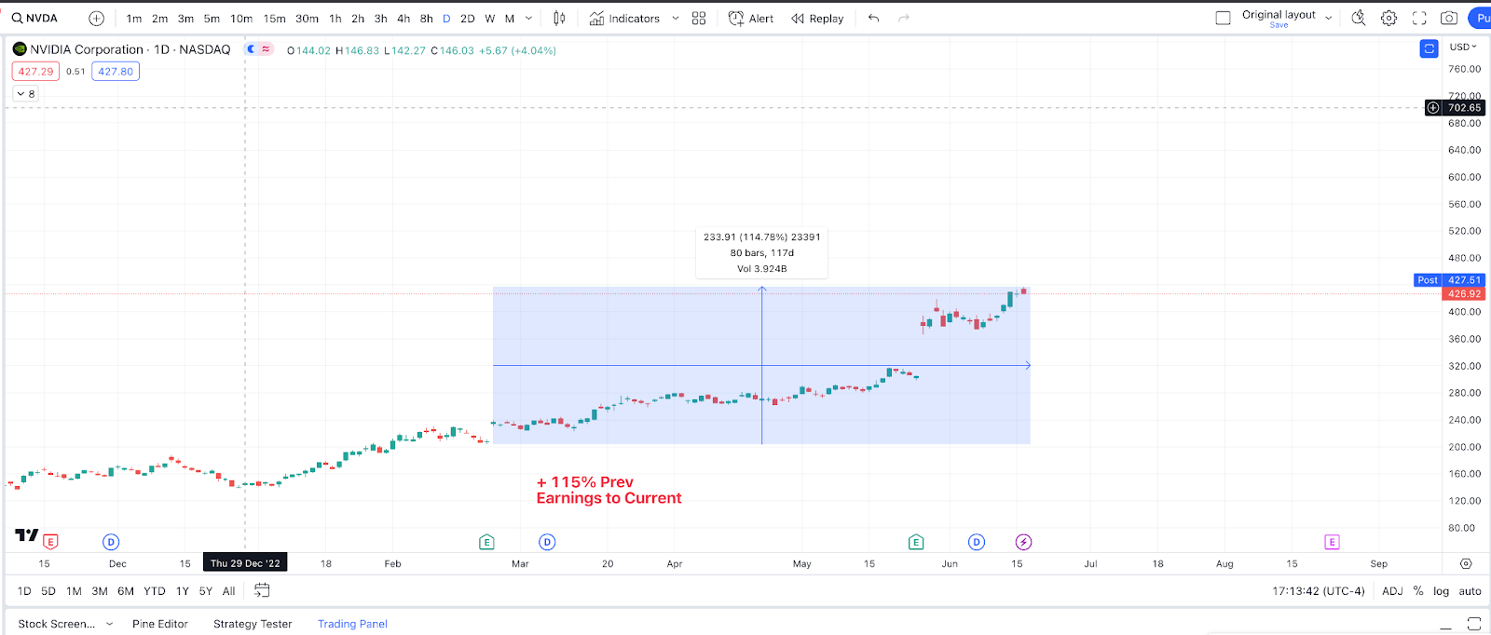Image resolution: width=1491 pixels, height=635 pixels.
Task: Click the blue object tree icon near USD
Action: coord(1429,48)
